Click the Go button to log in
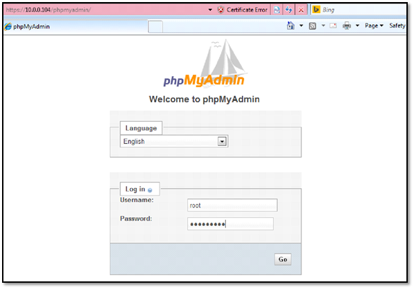Screen dimensions: 414x289 point(283,259)
